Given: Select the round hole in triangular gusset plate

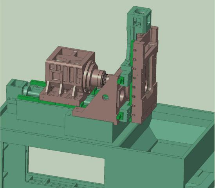Looking at the screenshot, I should click(x=105, y=97).
